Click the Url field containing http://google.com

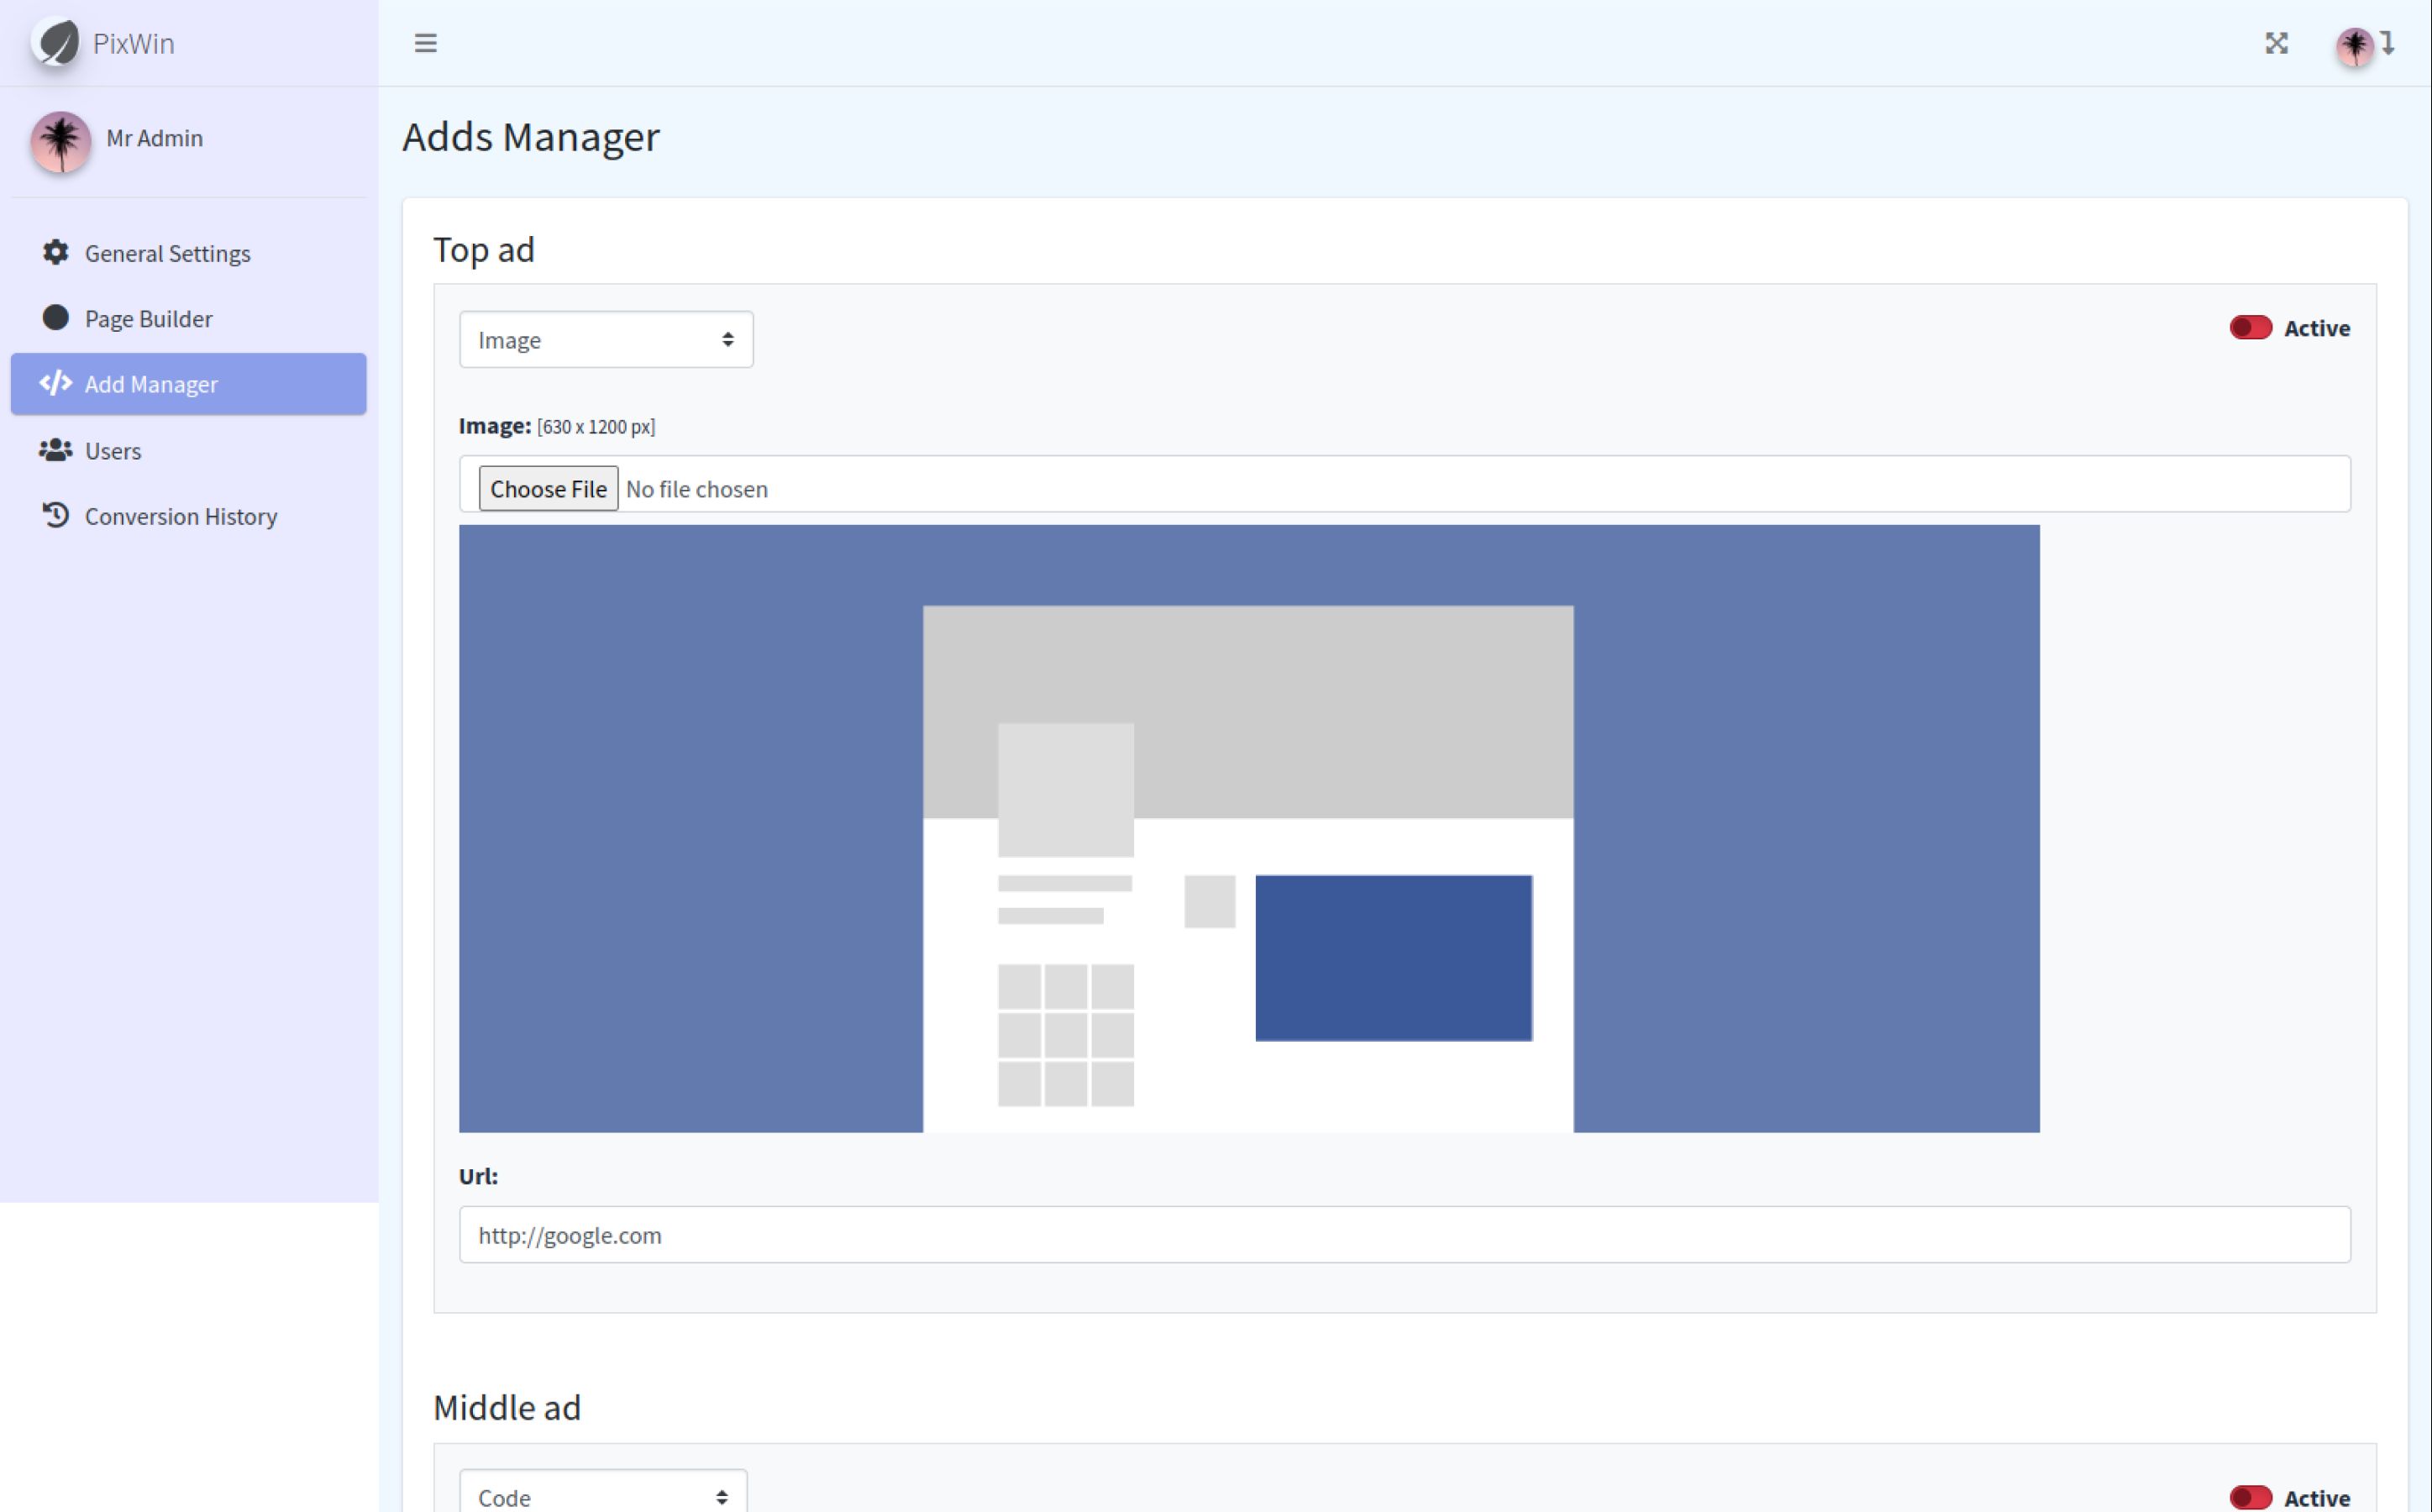[x=1403, y=1235]
